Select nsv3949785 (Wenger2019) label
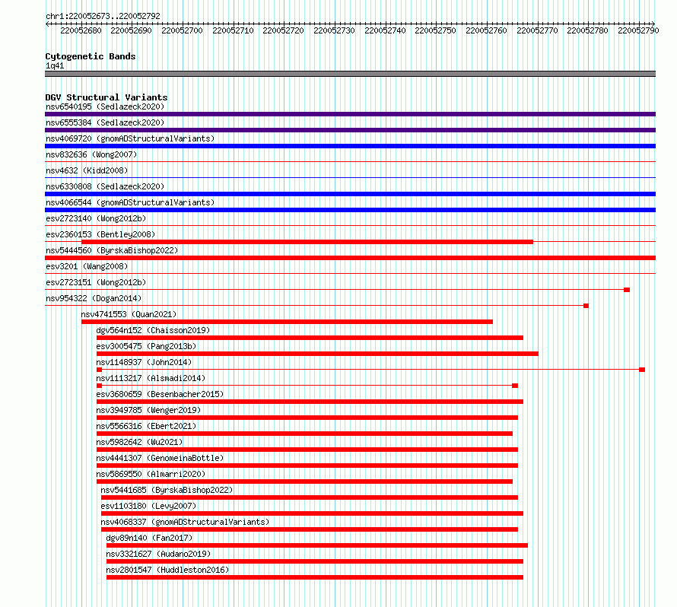 pos(148,410)
